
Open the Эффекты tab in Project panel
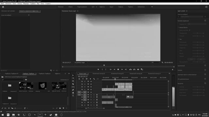click(57, 73)
